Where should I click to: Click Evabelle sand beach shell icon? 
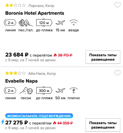click(26, 91)
